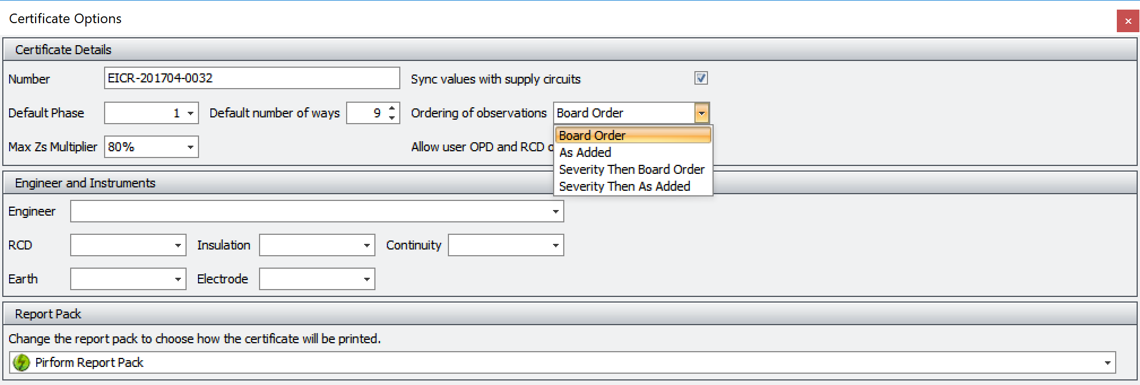Open the Report Pack selection dropdown
The image size is (1140, 385).
(x=1107, y=363)
